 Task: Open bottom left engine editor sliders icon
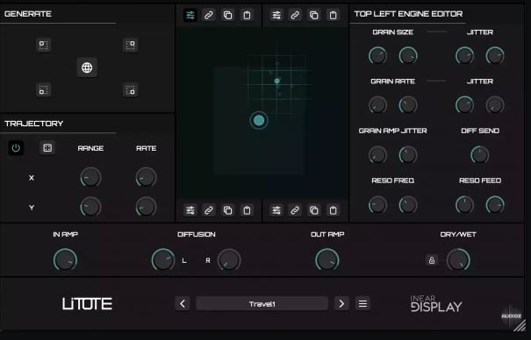[x=190, y=210]
